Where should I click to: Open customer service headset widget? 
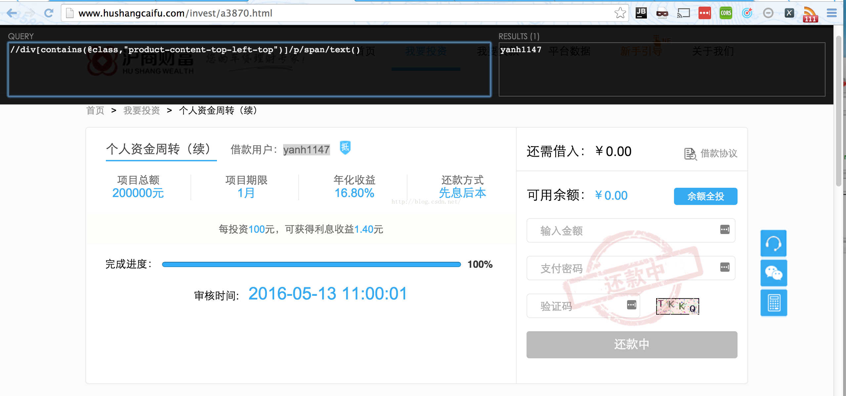tap(774, 244)
